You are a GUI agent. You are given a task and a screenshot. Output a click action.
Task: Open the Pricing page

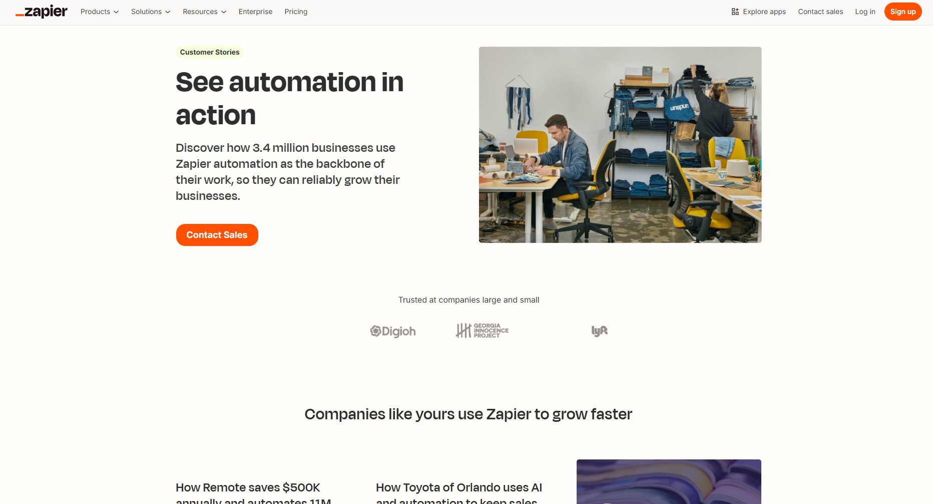click(x=296, y=12)
